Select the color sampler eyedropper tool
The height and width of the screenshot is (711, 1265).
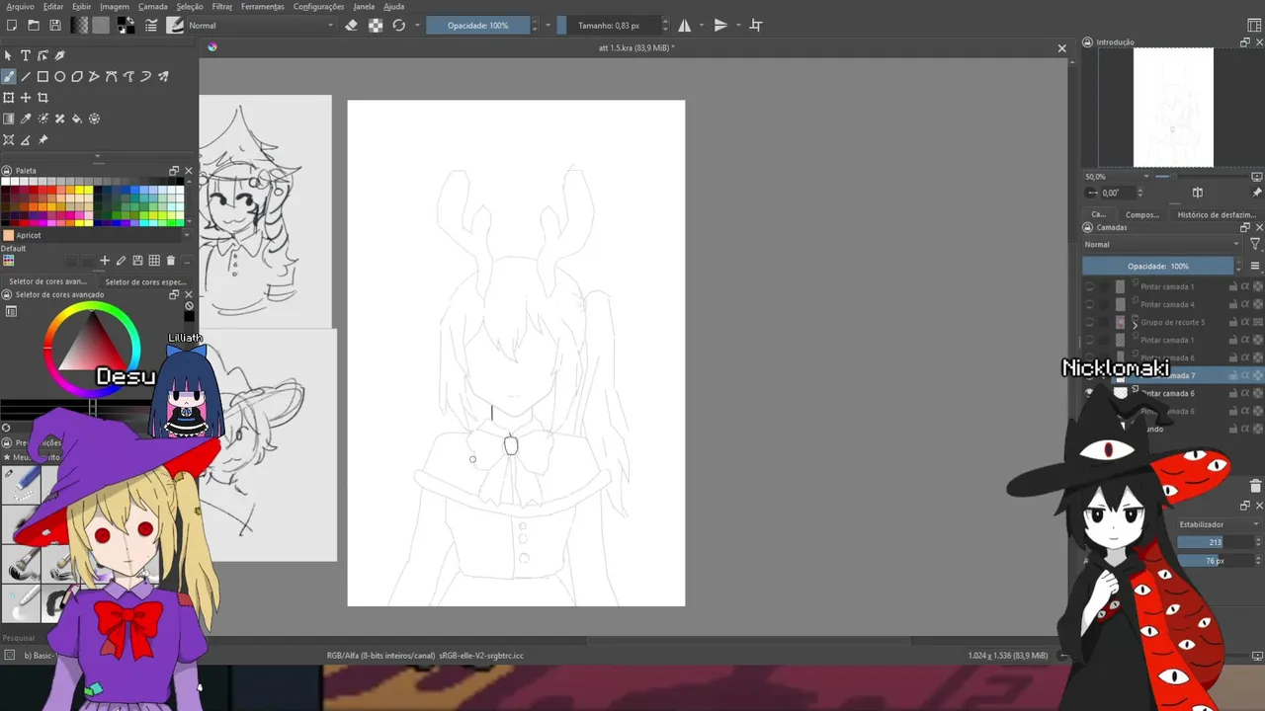click(x=26, y=118)
